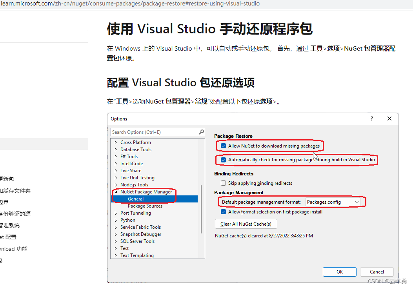
Task: Toggle Allow format selection on first package install
Action: 223,211
